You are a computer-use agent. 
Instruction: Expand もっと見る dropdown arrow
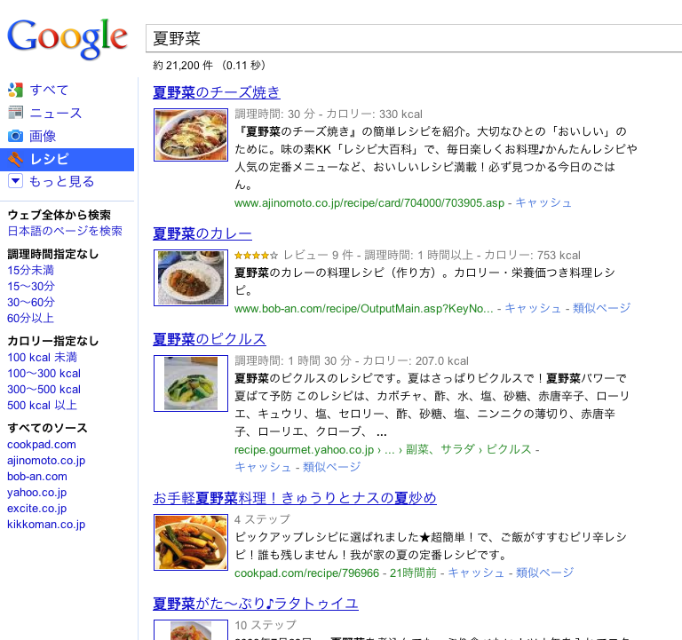[x=15, y=181]
